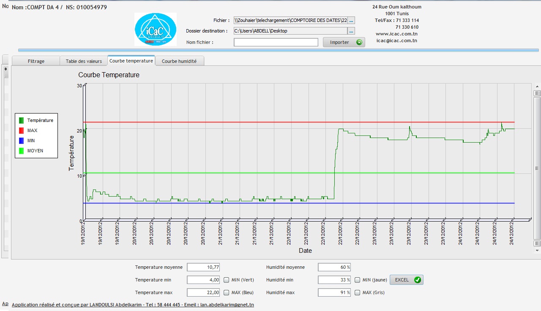Browse for the Fichier source file

[x=351, y=20]
